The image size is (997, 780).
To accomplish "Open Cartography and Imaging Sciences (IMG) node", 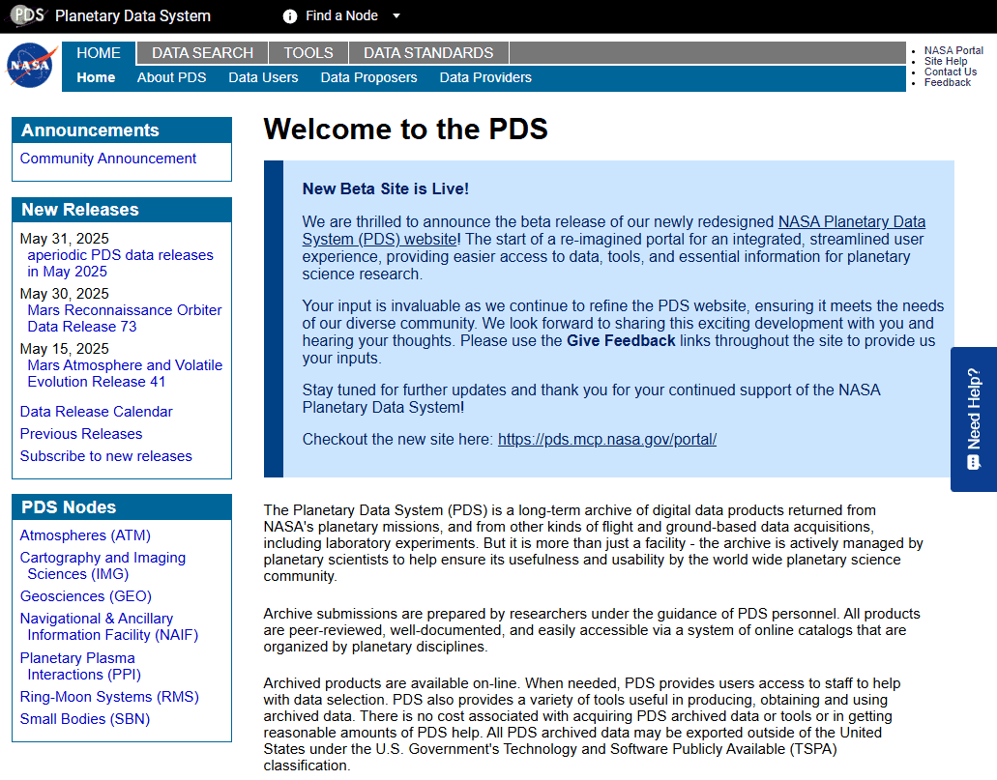I will point(103,566).
